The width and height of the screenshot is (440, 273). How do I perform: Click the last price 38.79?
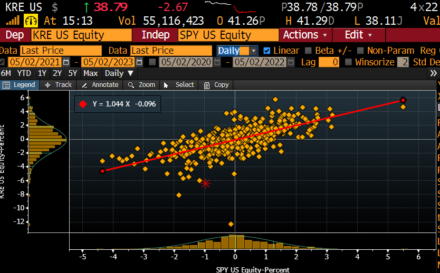(111, 7)
